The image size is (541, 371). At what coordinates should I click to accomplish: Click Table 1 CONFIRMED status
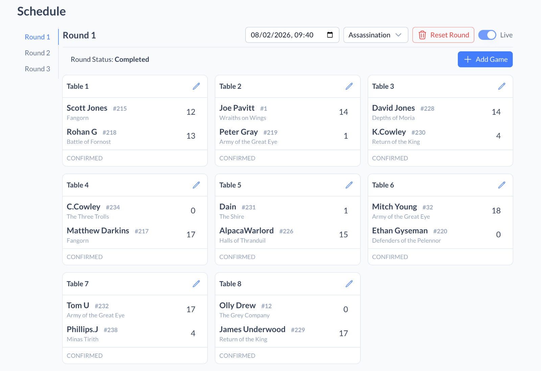click(85, 158)
